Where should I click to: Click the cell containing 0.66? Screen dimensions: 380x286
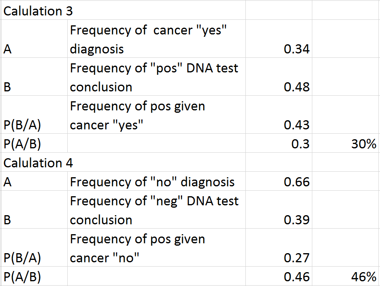point(296,182)
